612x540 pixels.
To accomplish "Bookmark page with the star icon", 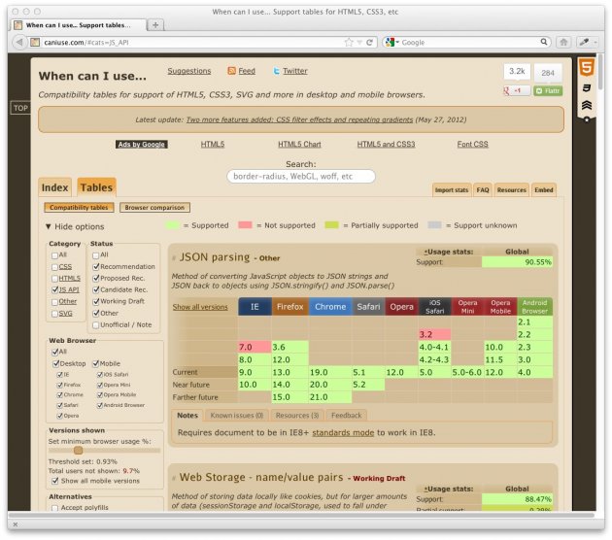I will point(349,42).
